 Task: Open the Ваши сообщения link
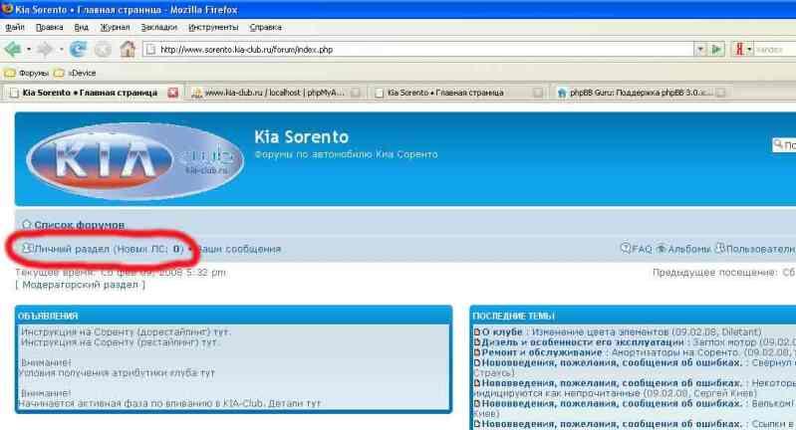point(238,249)
